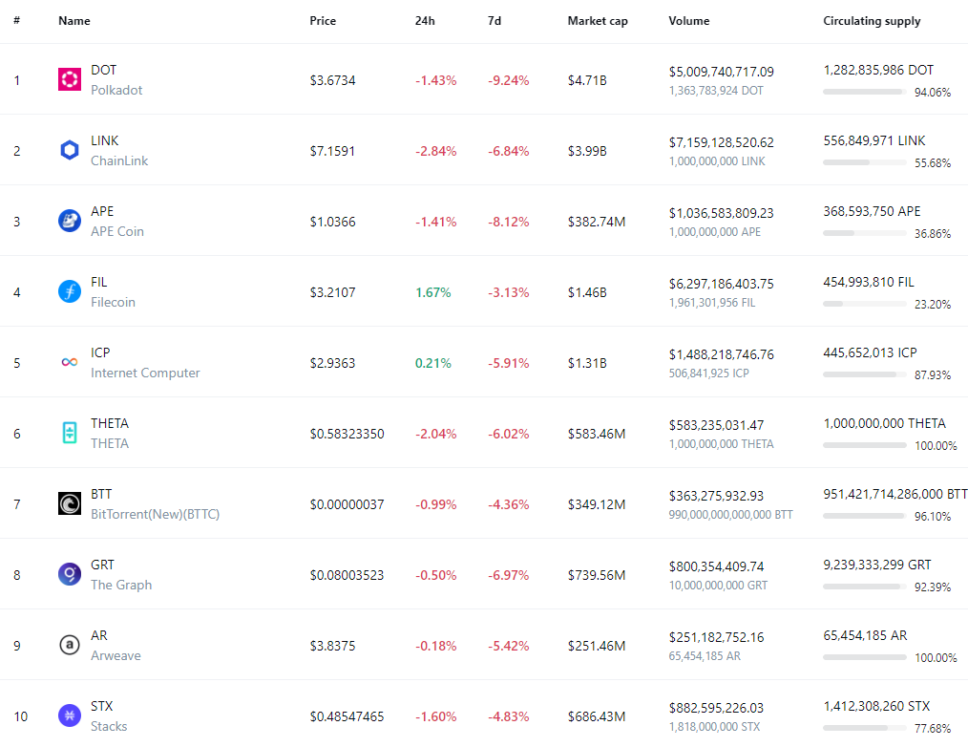Click the ChainLink hexagon icon
968x747 pixels.
tap(70, 151)
